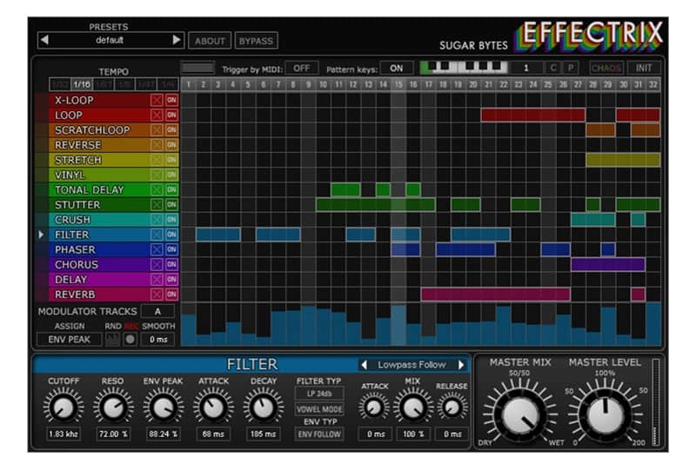Toggle the TONAL DELAY ON switch
The height and width of the screenshot is (463, 696).
(x=171, y=189)
